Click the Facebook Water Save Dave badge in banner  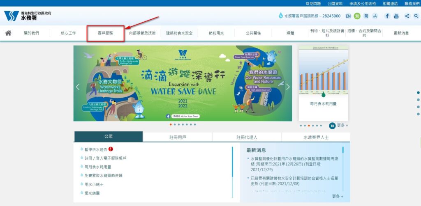click(x=183, y=116)
